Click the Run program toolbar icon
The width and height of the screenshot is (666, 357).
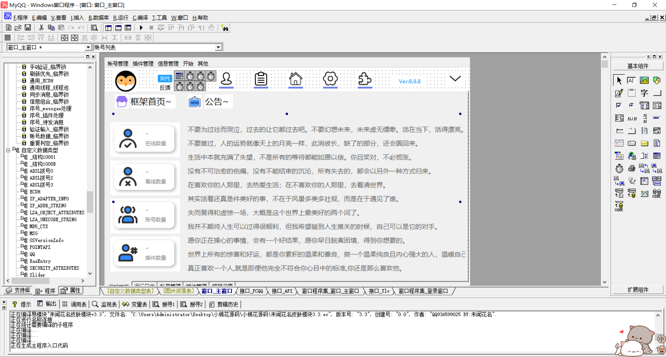click(x=141, y=27)
